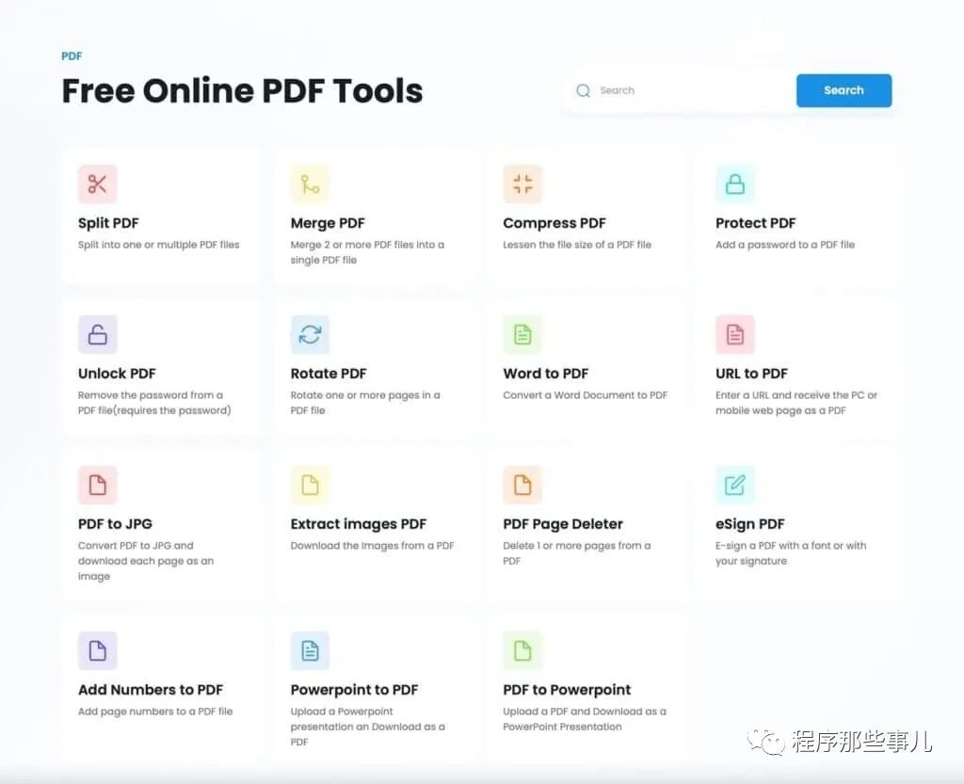The width and height of the screenshot is (964, 784).
Task: Focus the Search input field
Action: [x=680, y=90]
